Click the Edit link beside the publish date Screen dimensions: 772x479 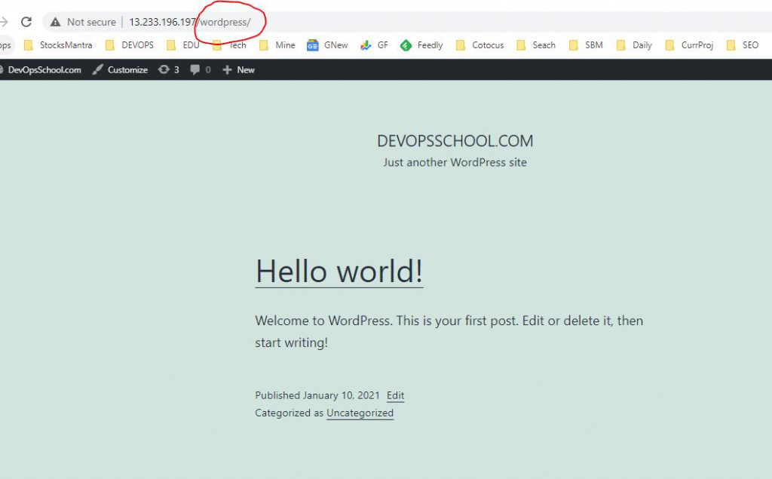click(395, 395)
